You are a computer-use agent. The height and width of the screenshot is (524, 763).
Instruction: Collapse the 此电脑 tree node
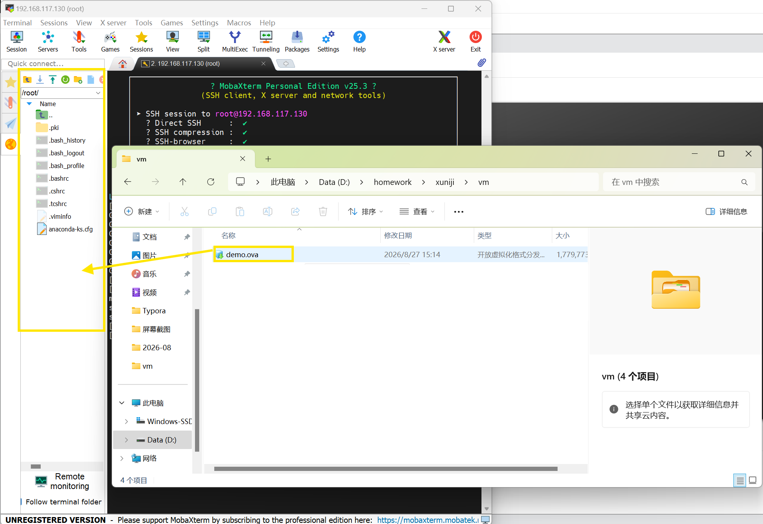pyautogui.click(x=122, y=403)
